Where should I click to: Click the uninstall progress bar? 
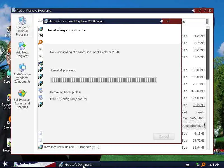tap(104, 80)
